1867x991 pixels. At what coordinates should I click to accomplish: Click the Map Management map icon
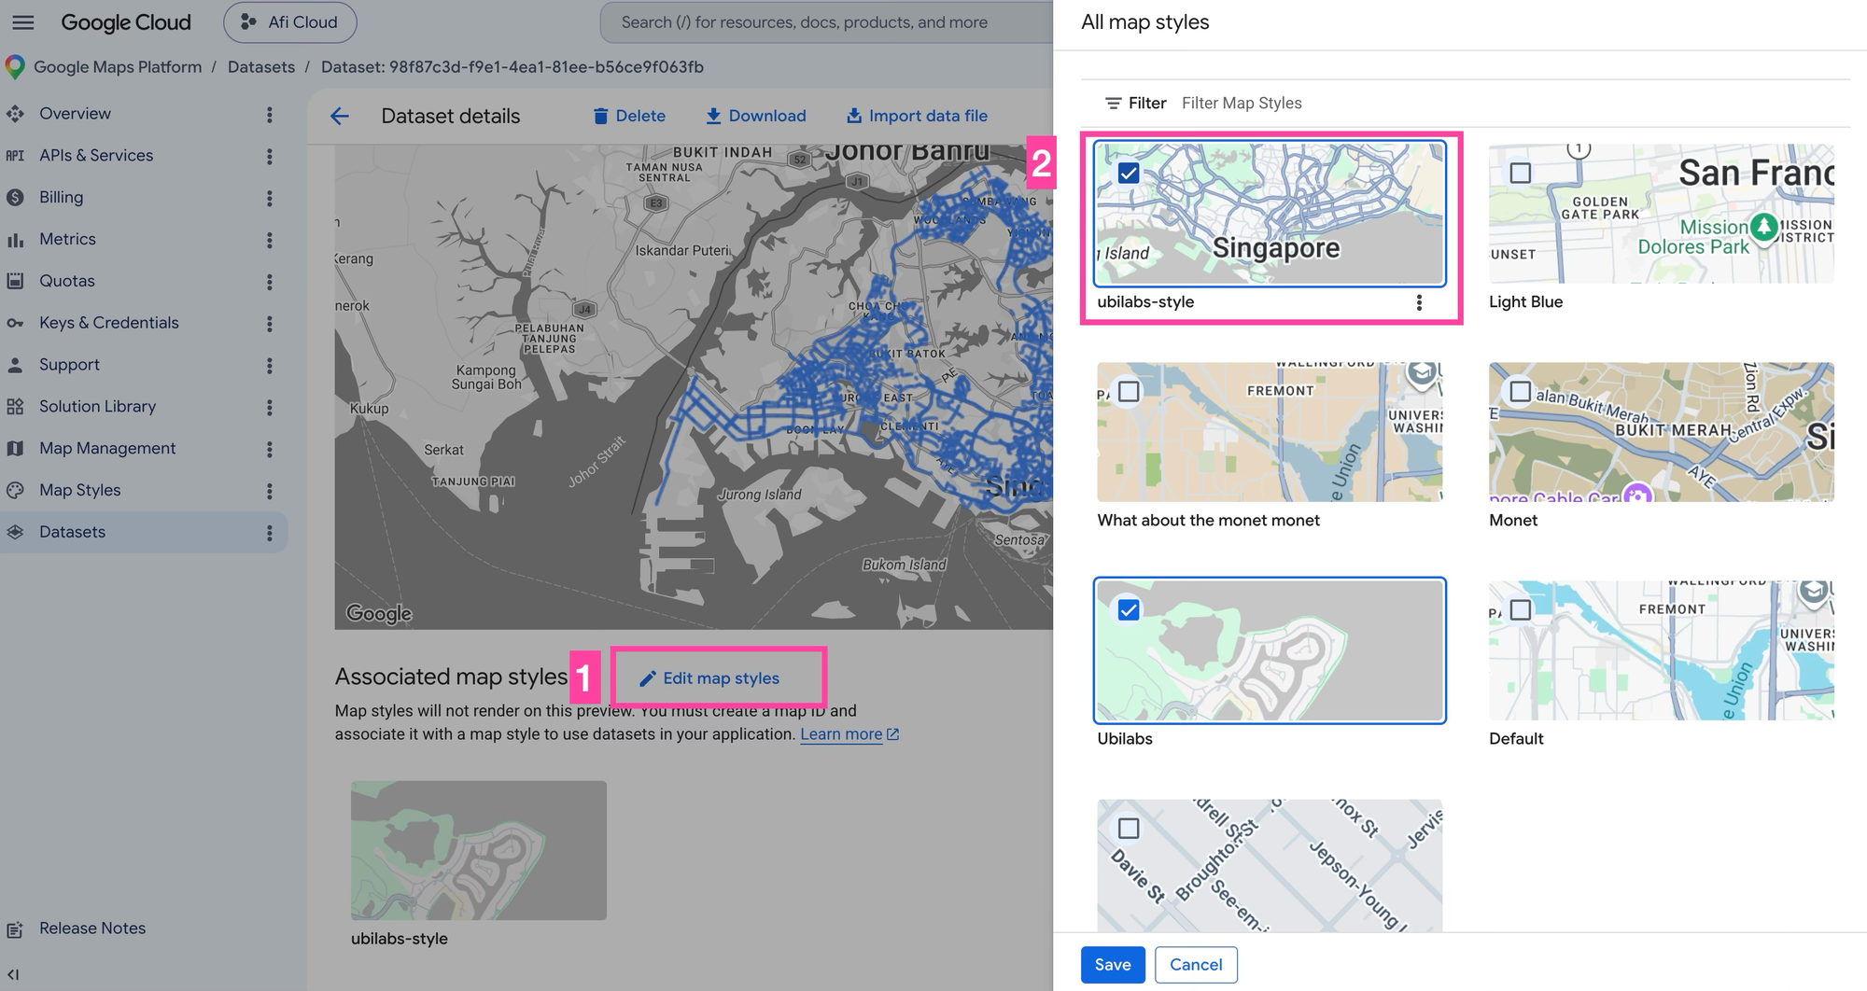(x=15, y=449)
